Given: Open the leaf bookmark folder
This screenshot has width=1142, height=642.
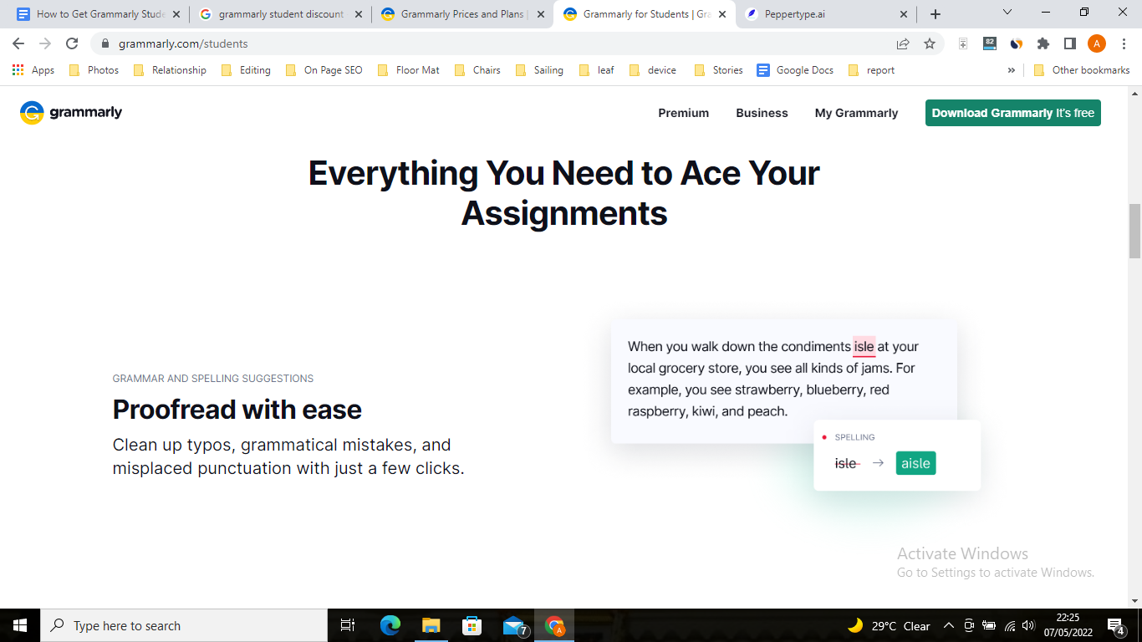Looking at the screenshot, I should (x=596, y=70).
